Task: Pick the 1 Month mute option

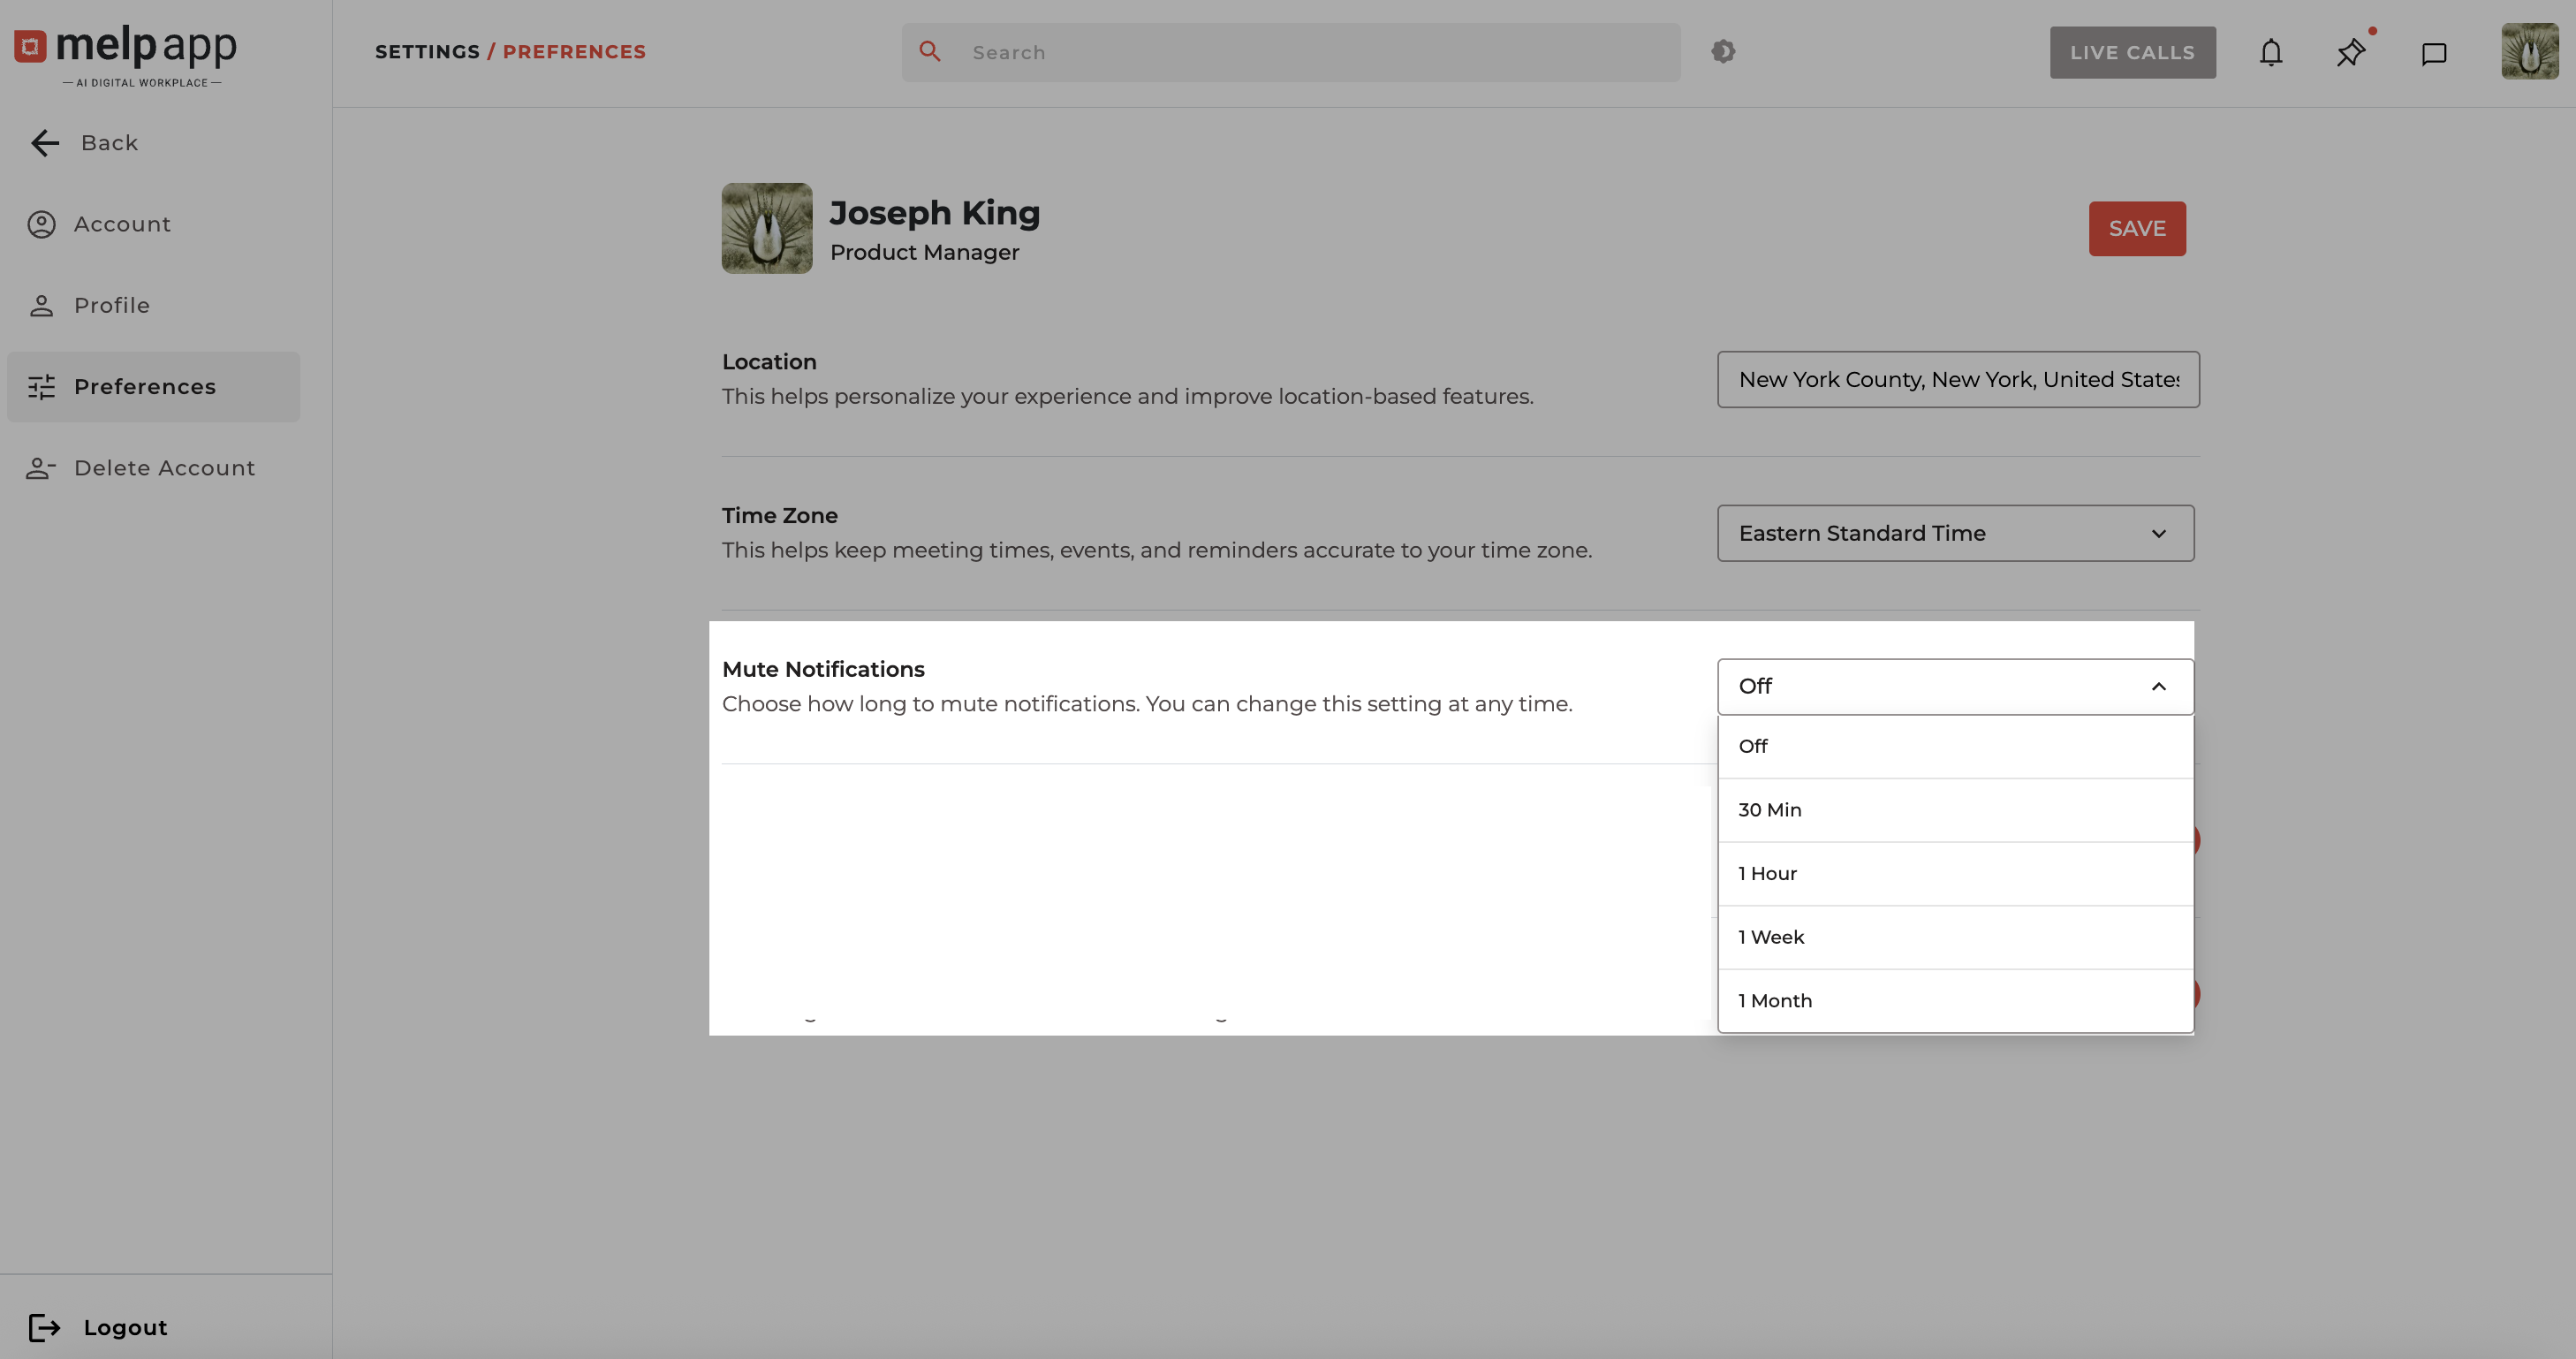Action: (x=1955, y=1001)
